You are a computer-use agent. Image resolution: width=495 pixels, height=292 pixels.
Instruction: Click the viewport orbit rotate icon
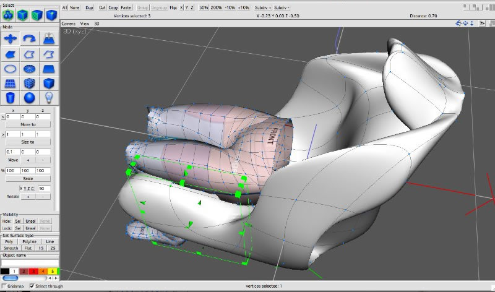pyautogui.click(x=458, y=24)
